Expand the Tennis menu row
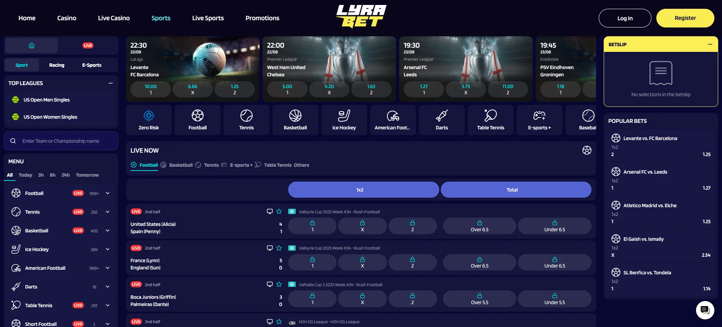 [108, 212]
